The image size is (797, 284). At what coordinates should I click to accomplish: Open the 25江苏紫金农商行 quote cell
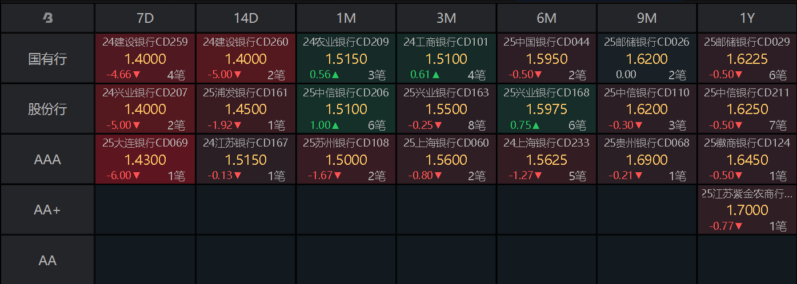coord(747,209)
